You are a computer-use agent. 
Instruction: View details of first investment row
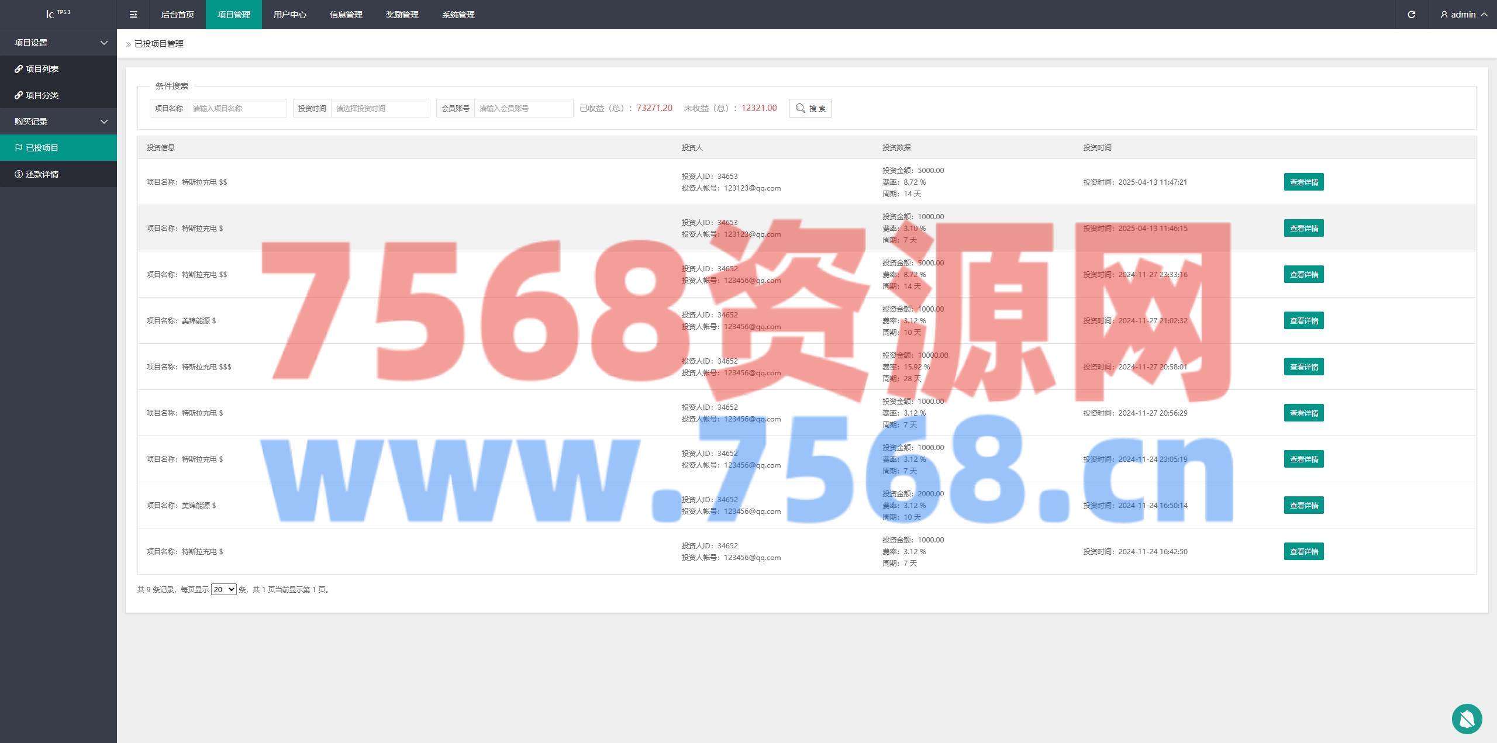[x=1303, y=182]
